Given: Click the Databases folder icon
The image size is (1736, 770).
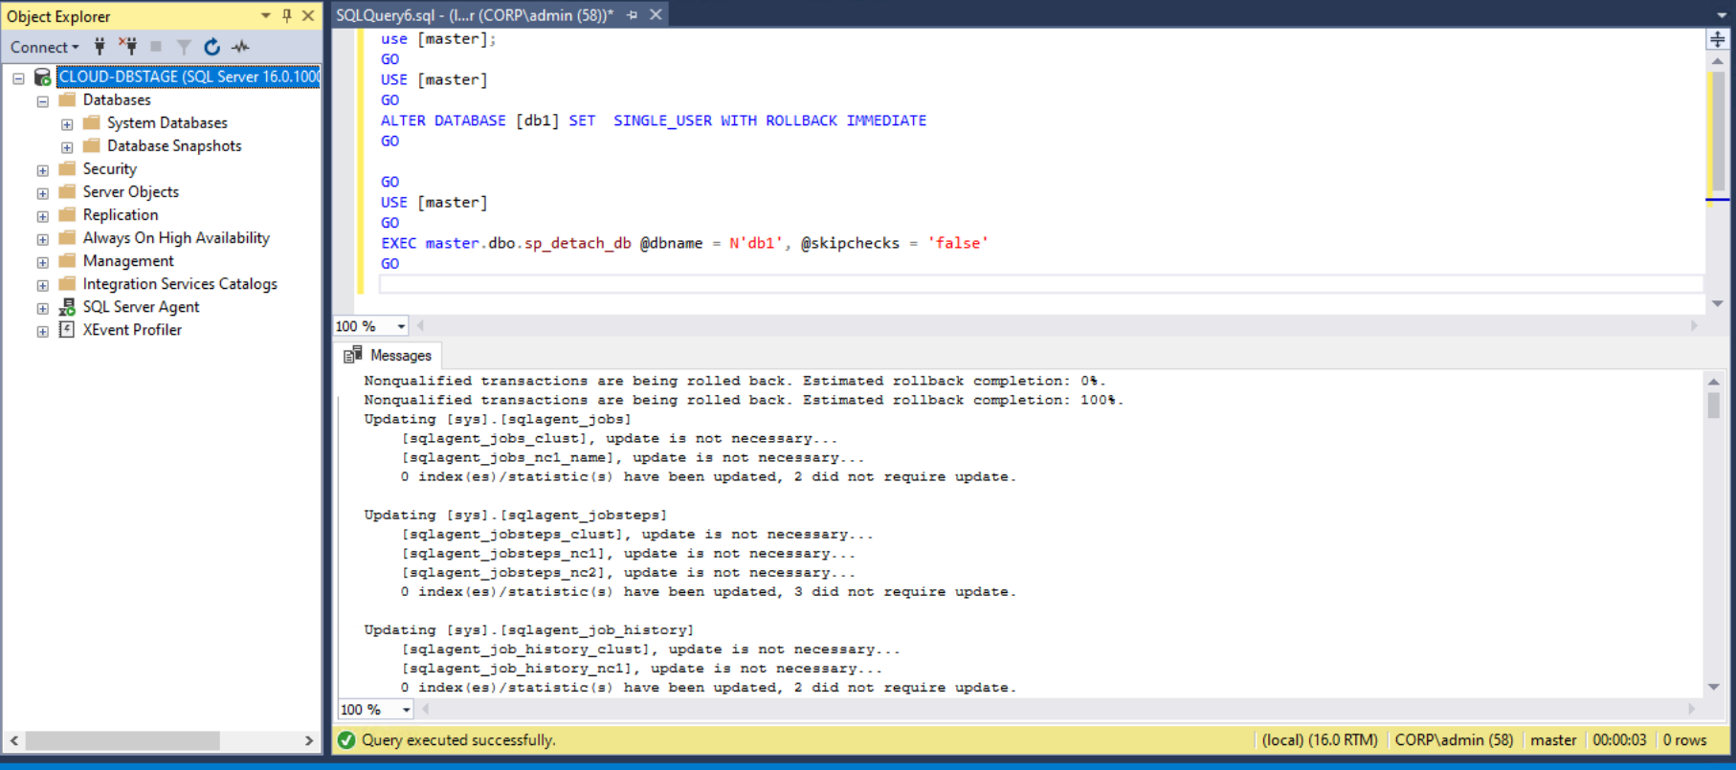Looking at the screenshot, I should pos(67,99).
